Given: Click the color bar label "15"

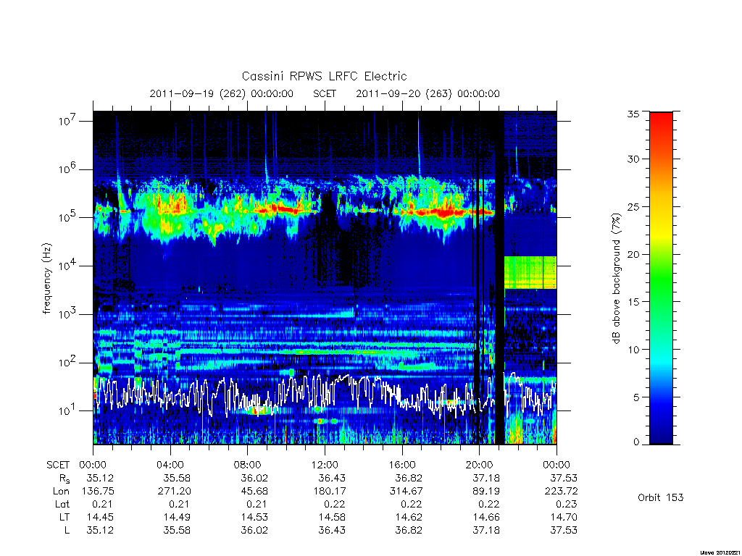Looking at the screenshot, I should (x=633, y=301).
